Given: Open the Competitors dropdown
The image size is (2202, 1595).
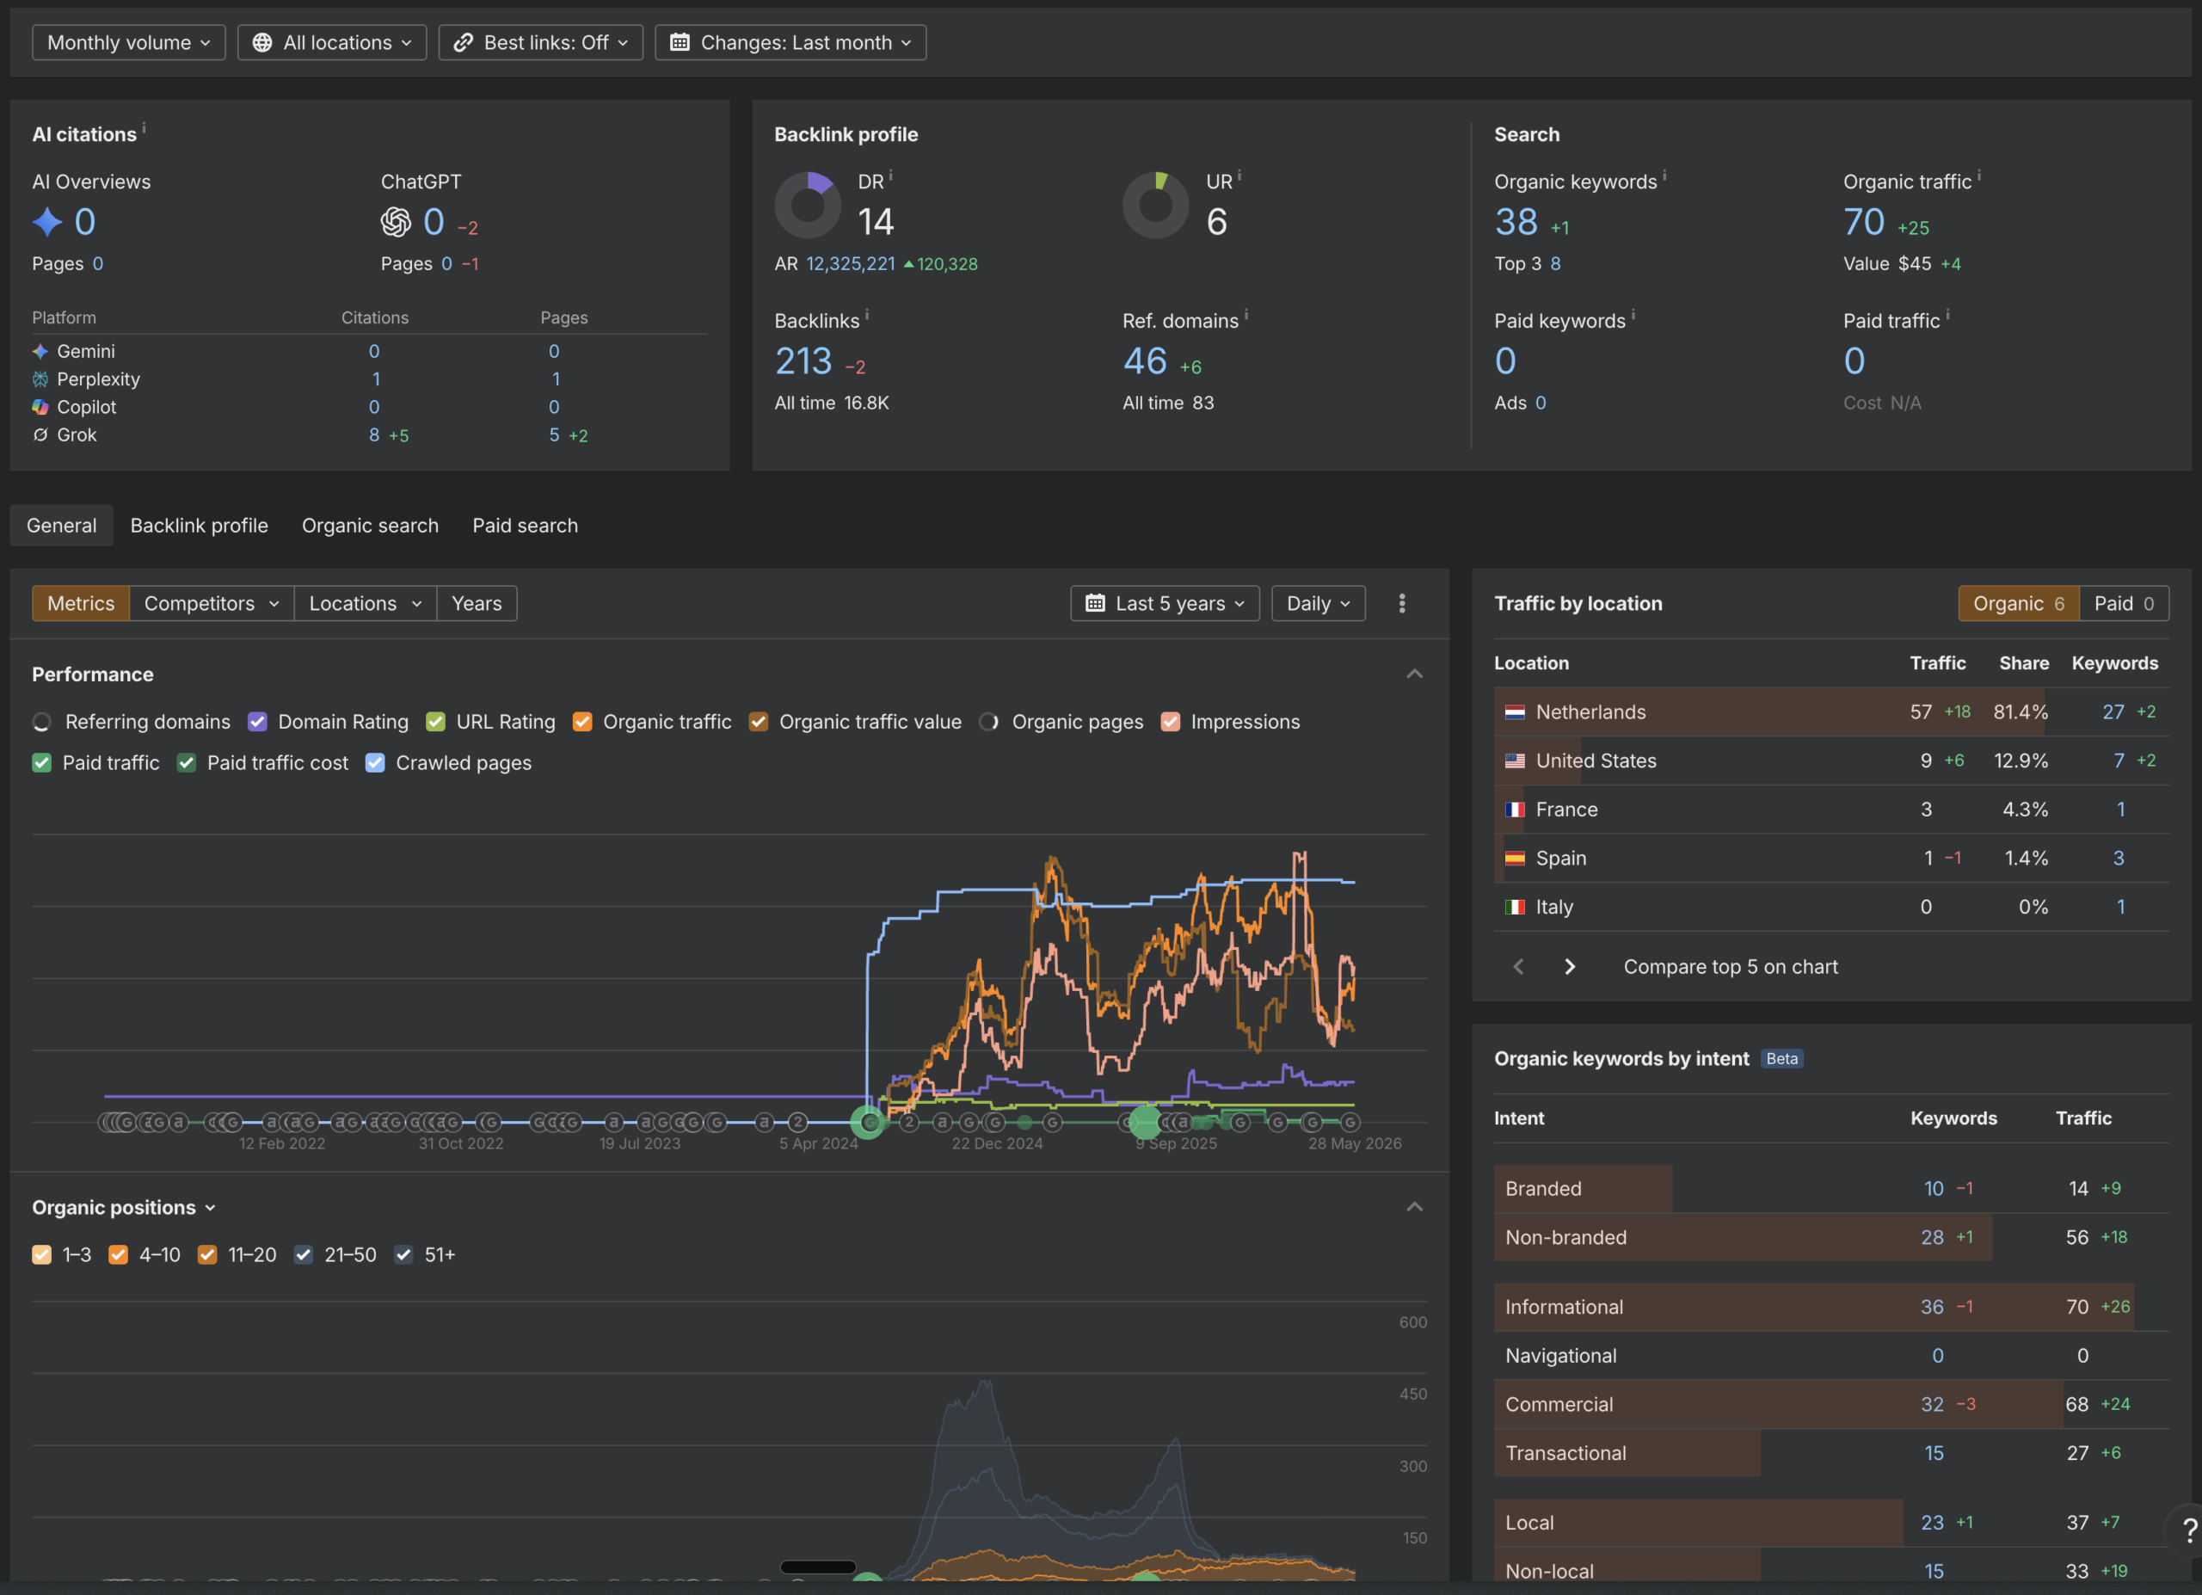Looking at the screenshot, I should pyautogui.click(x=212, y=604).
